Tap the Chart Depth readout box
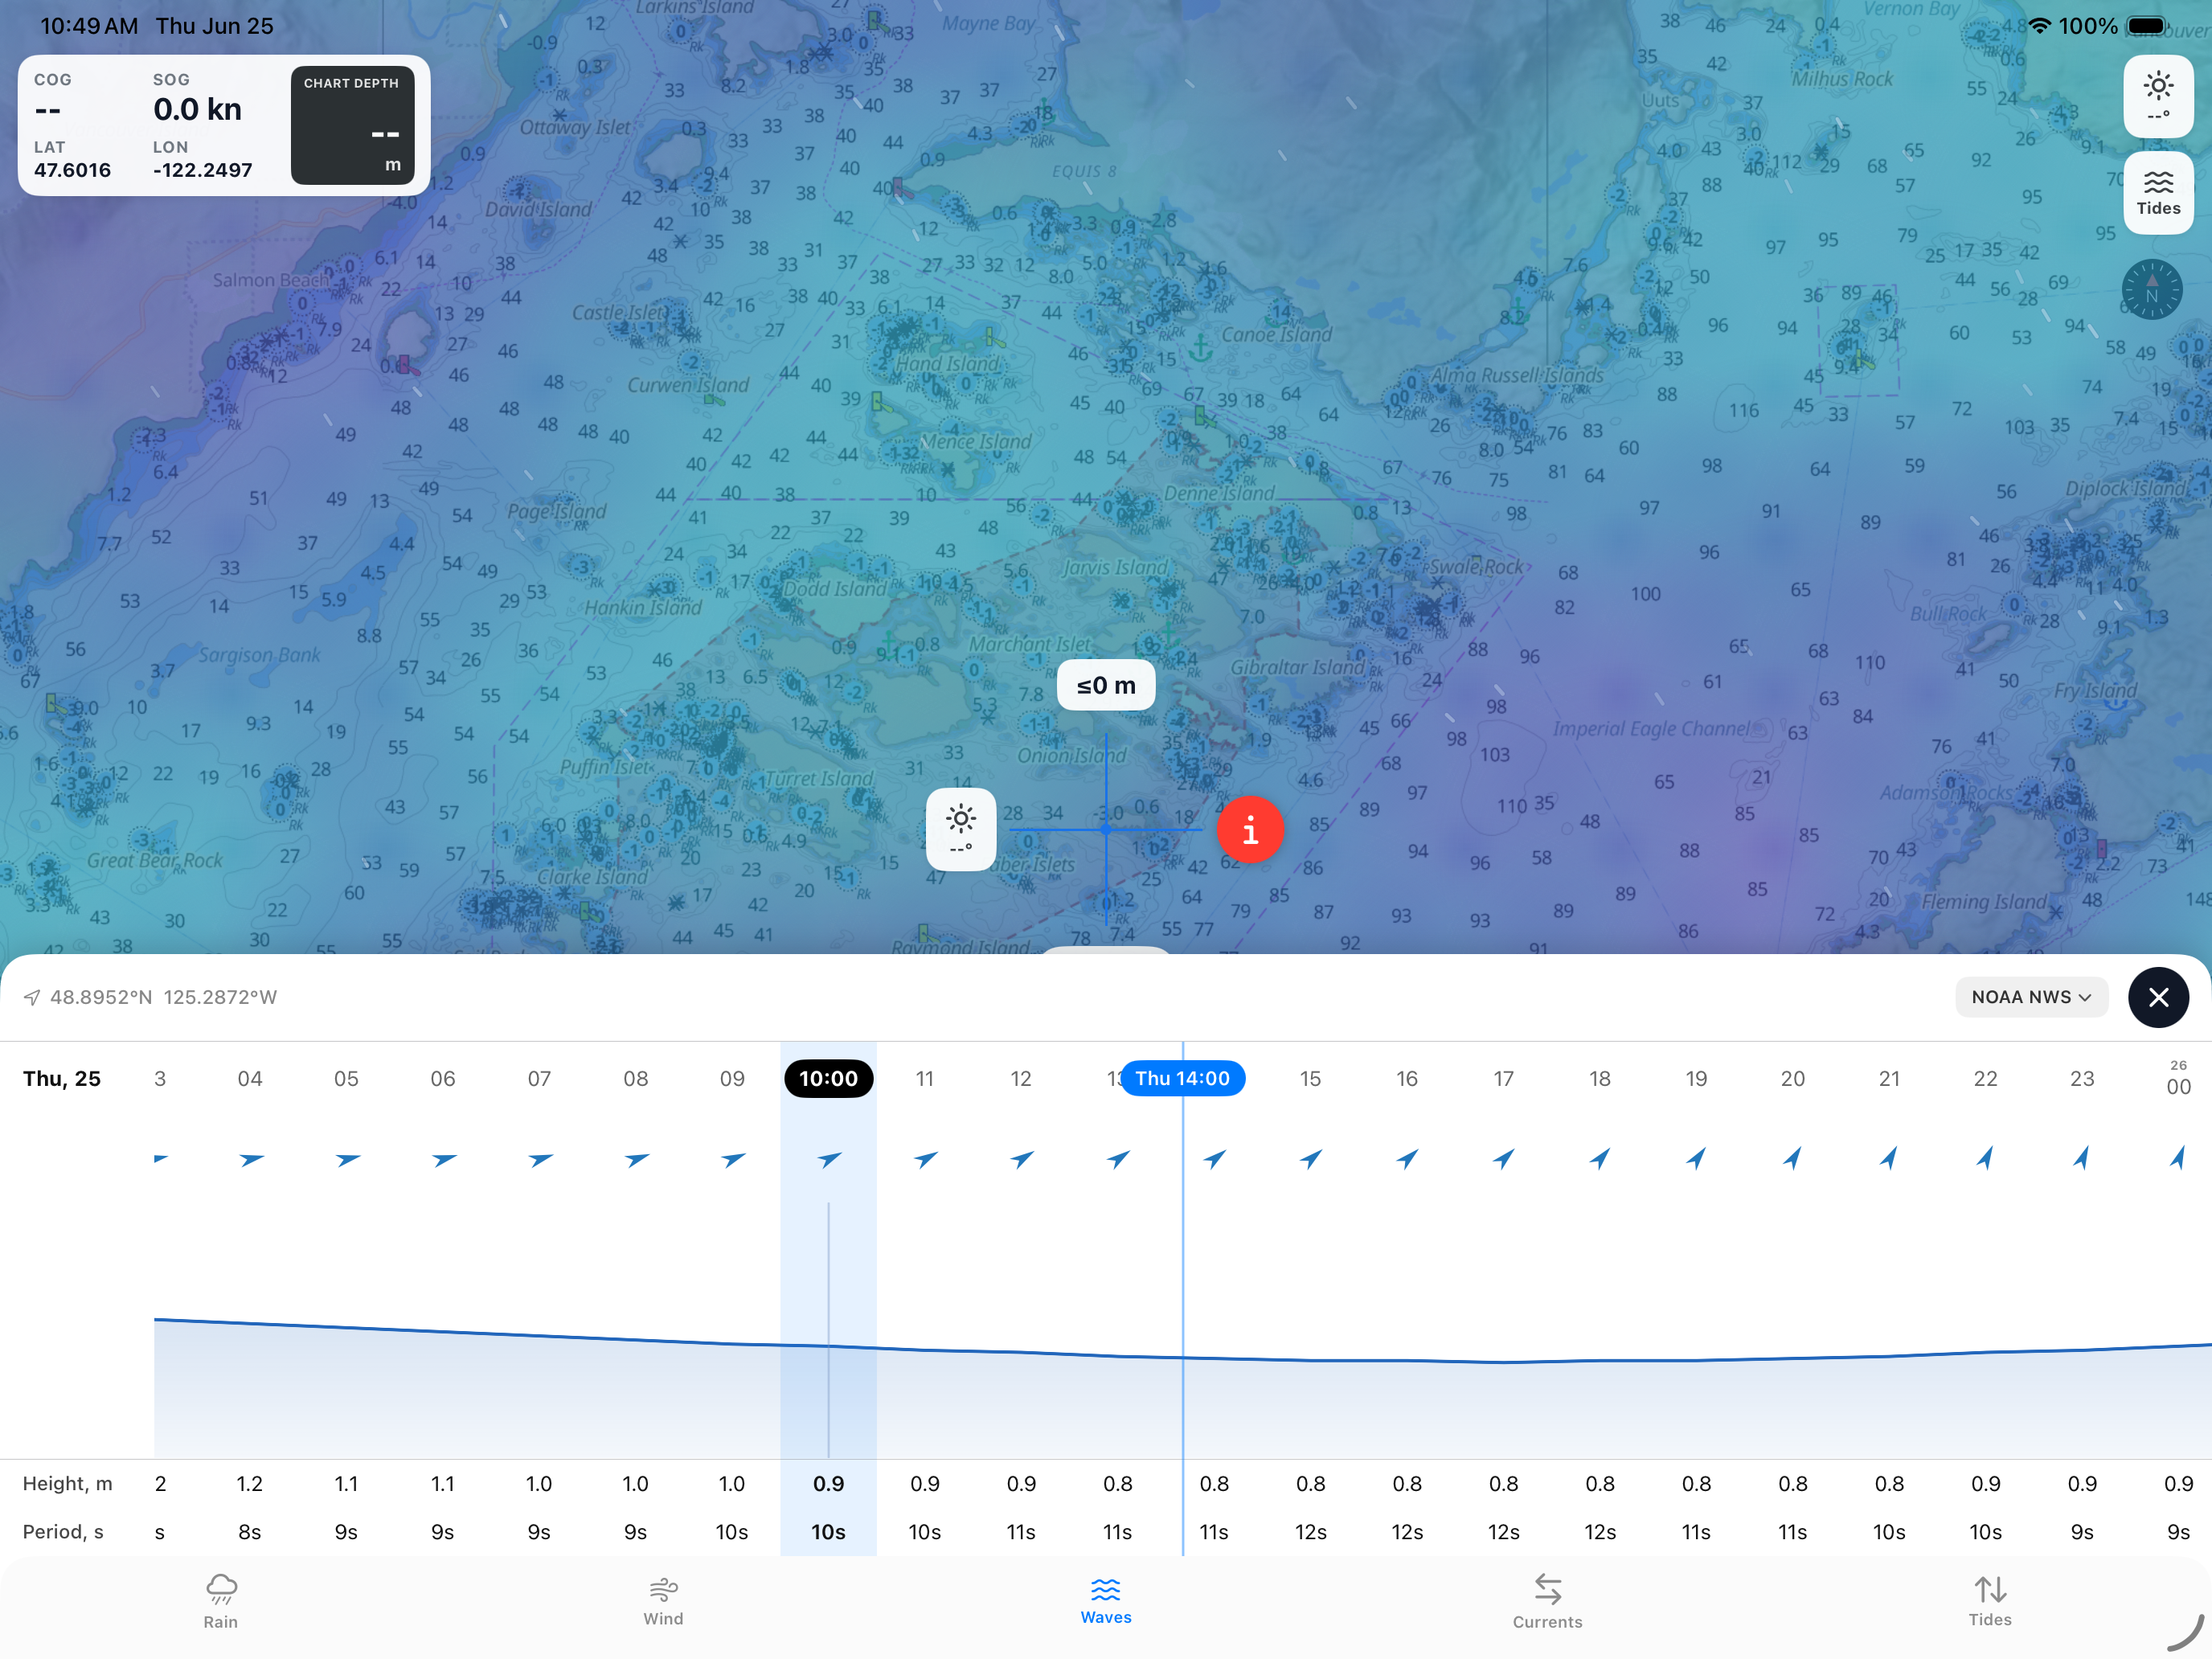2212x1659 pixels. [352, 125]
